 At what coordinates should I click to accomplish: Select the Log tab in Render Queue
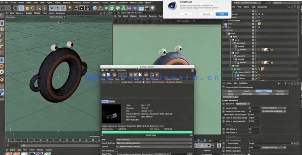point(112,101)
